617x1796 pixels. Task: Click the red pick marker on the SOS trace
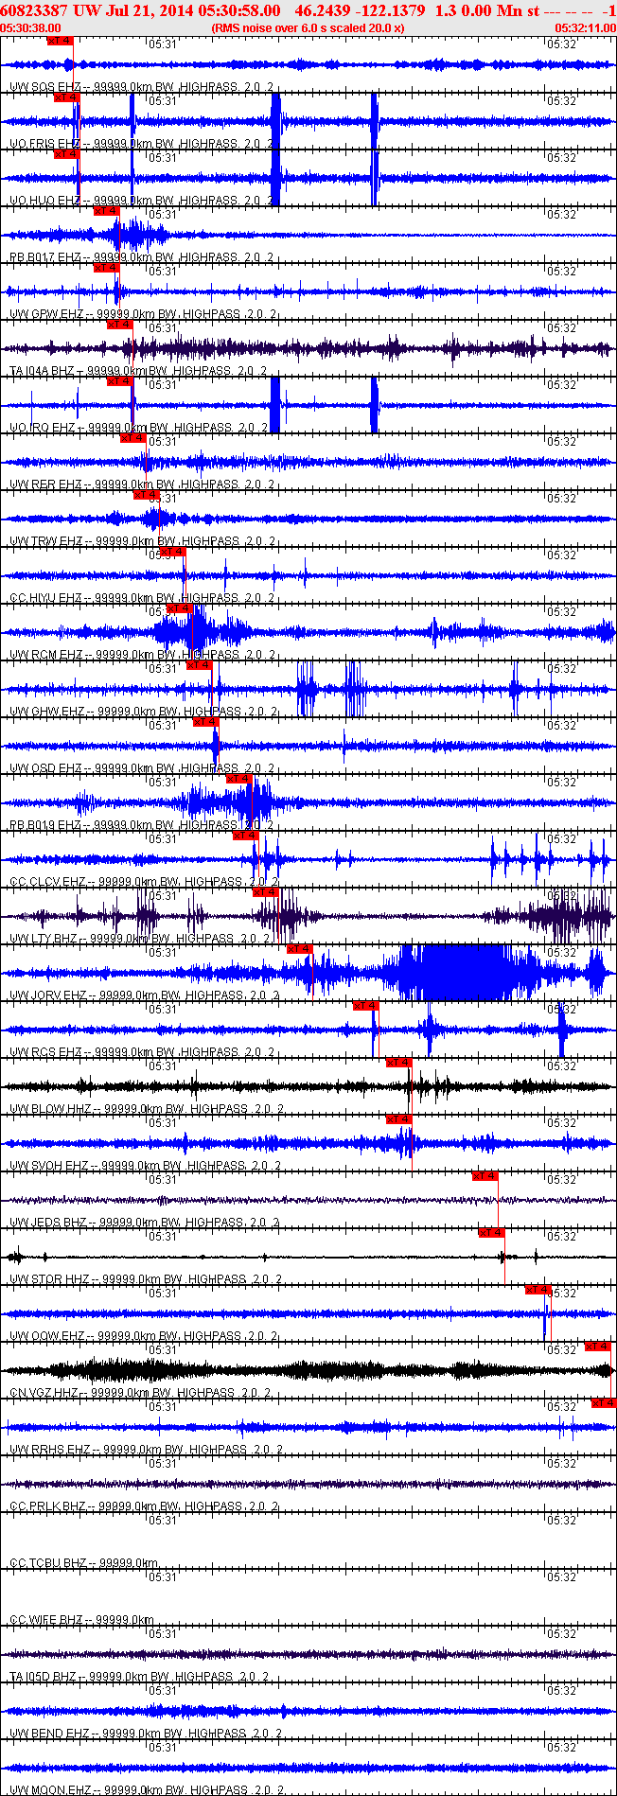(60, 41)
